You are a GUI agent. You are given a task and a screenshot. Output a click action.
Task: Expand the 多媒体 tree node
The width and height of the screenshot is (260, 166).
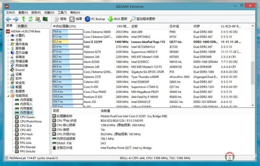click(8, 57)
